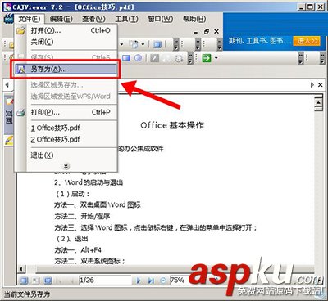Click the status bar text 当前文件另存为
The width and height of the screenshot is (328, 301).
pos(27,294)
